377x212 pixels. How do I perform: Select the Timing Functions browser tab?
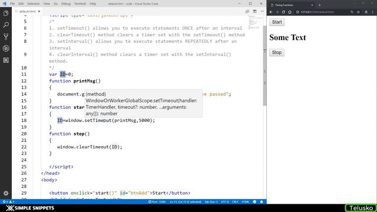coord(292,5)
